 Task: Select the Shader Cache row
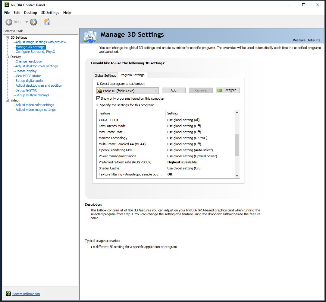pos(166,168)
